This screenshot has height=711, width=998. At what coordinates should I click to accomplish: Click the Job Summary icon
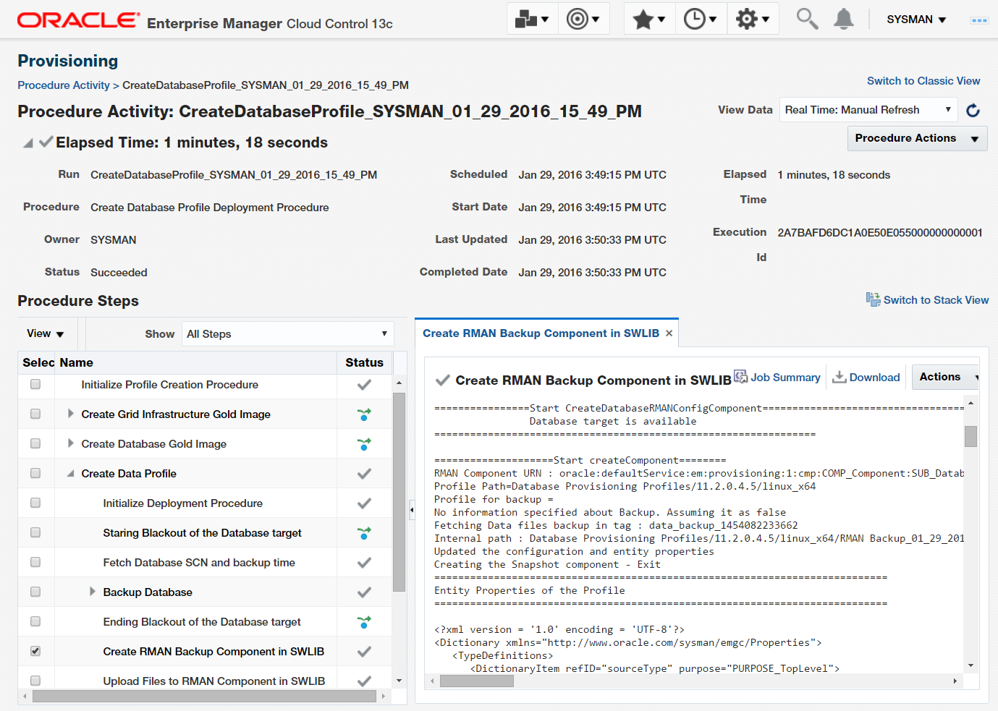coord(740,376)
